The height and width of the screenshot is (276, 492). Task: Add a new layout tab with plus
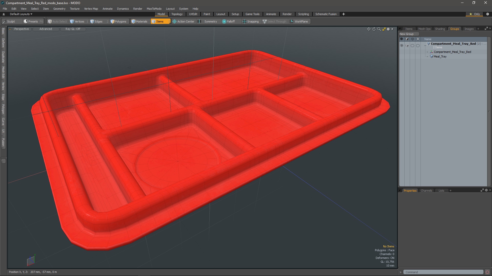[x=343, y=14]
